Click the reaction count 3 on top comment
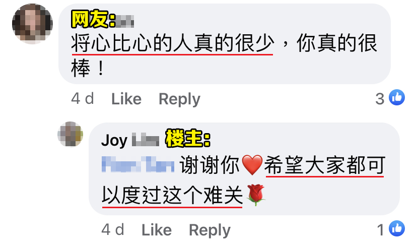Image resolution: width=417 pixels, height=243 pixels. click(x=380, y=99)
